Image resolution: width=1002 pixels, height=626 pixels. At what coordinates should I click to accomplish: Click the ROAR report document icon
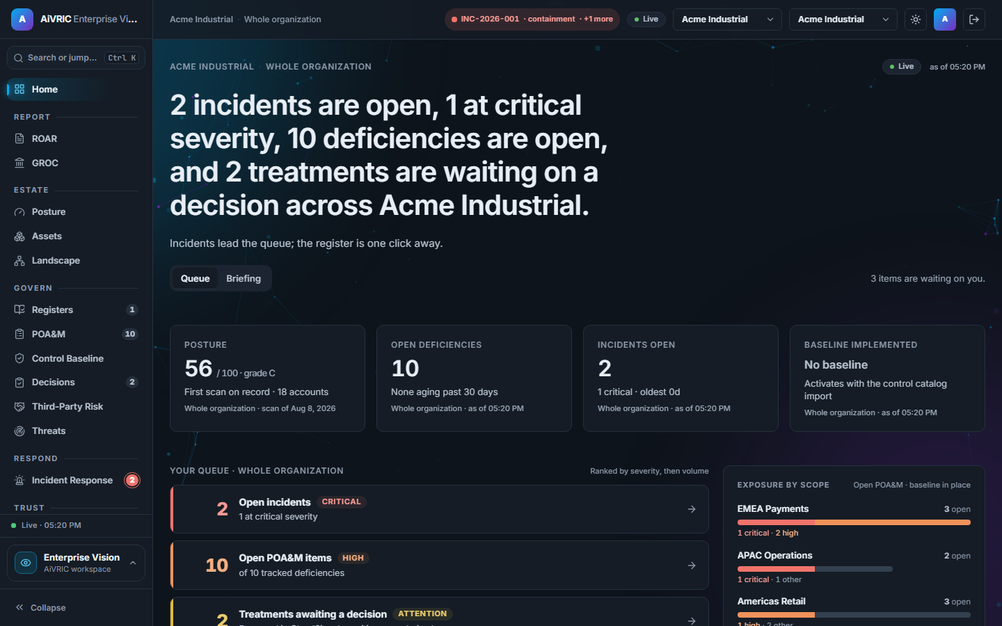[x=19, y=138]
